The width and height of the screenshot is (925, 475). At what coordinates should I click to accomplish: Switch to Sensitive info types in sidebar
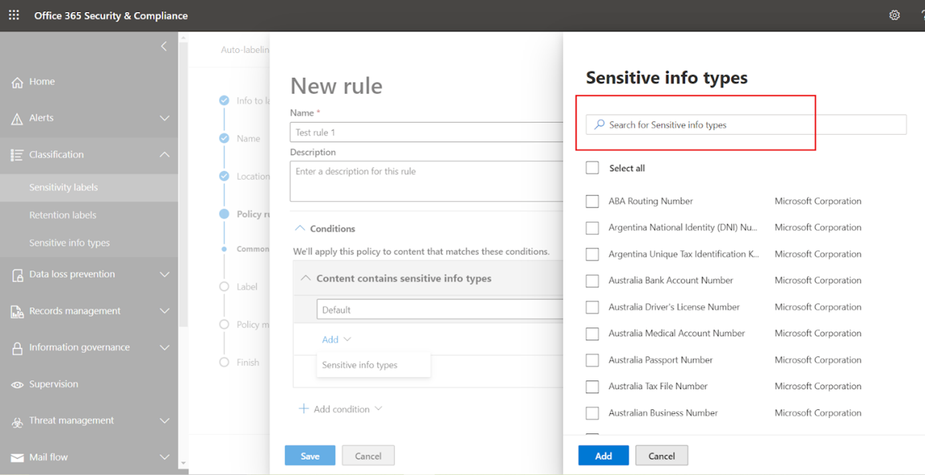68,243
